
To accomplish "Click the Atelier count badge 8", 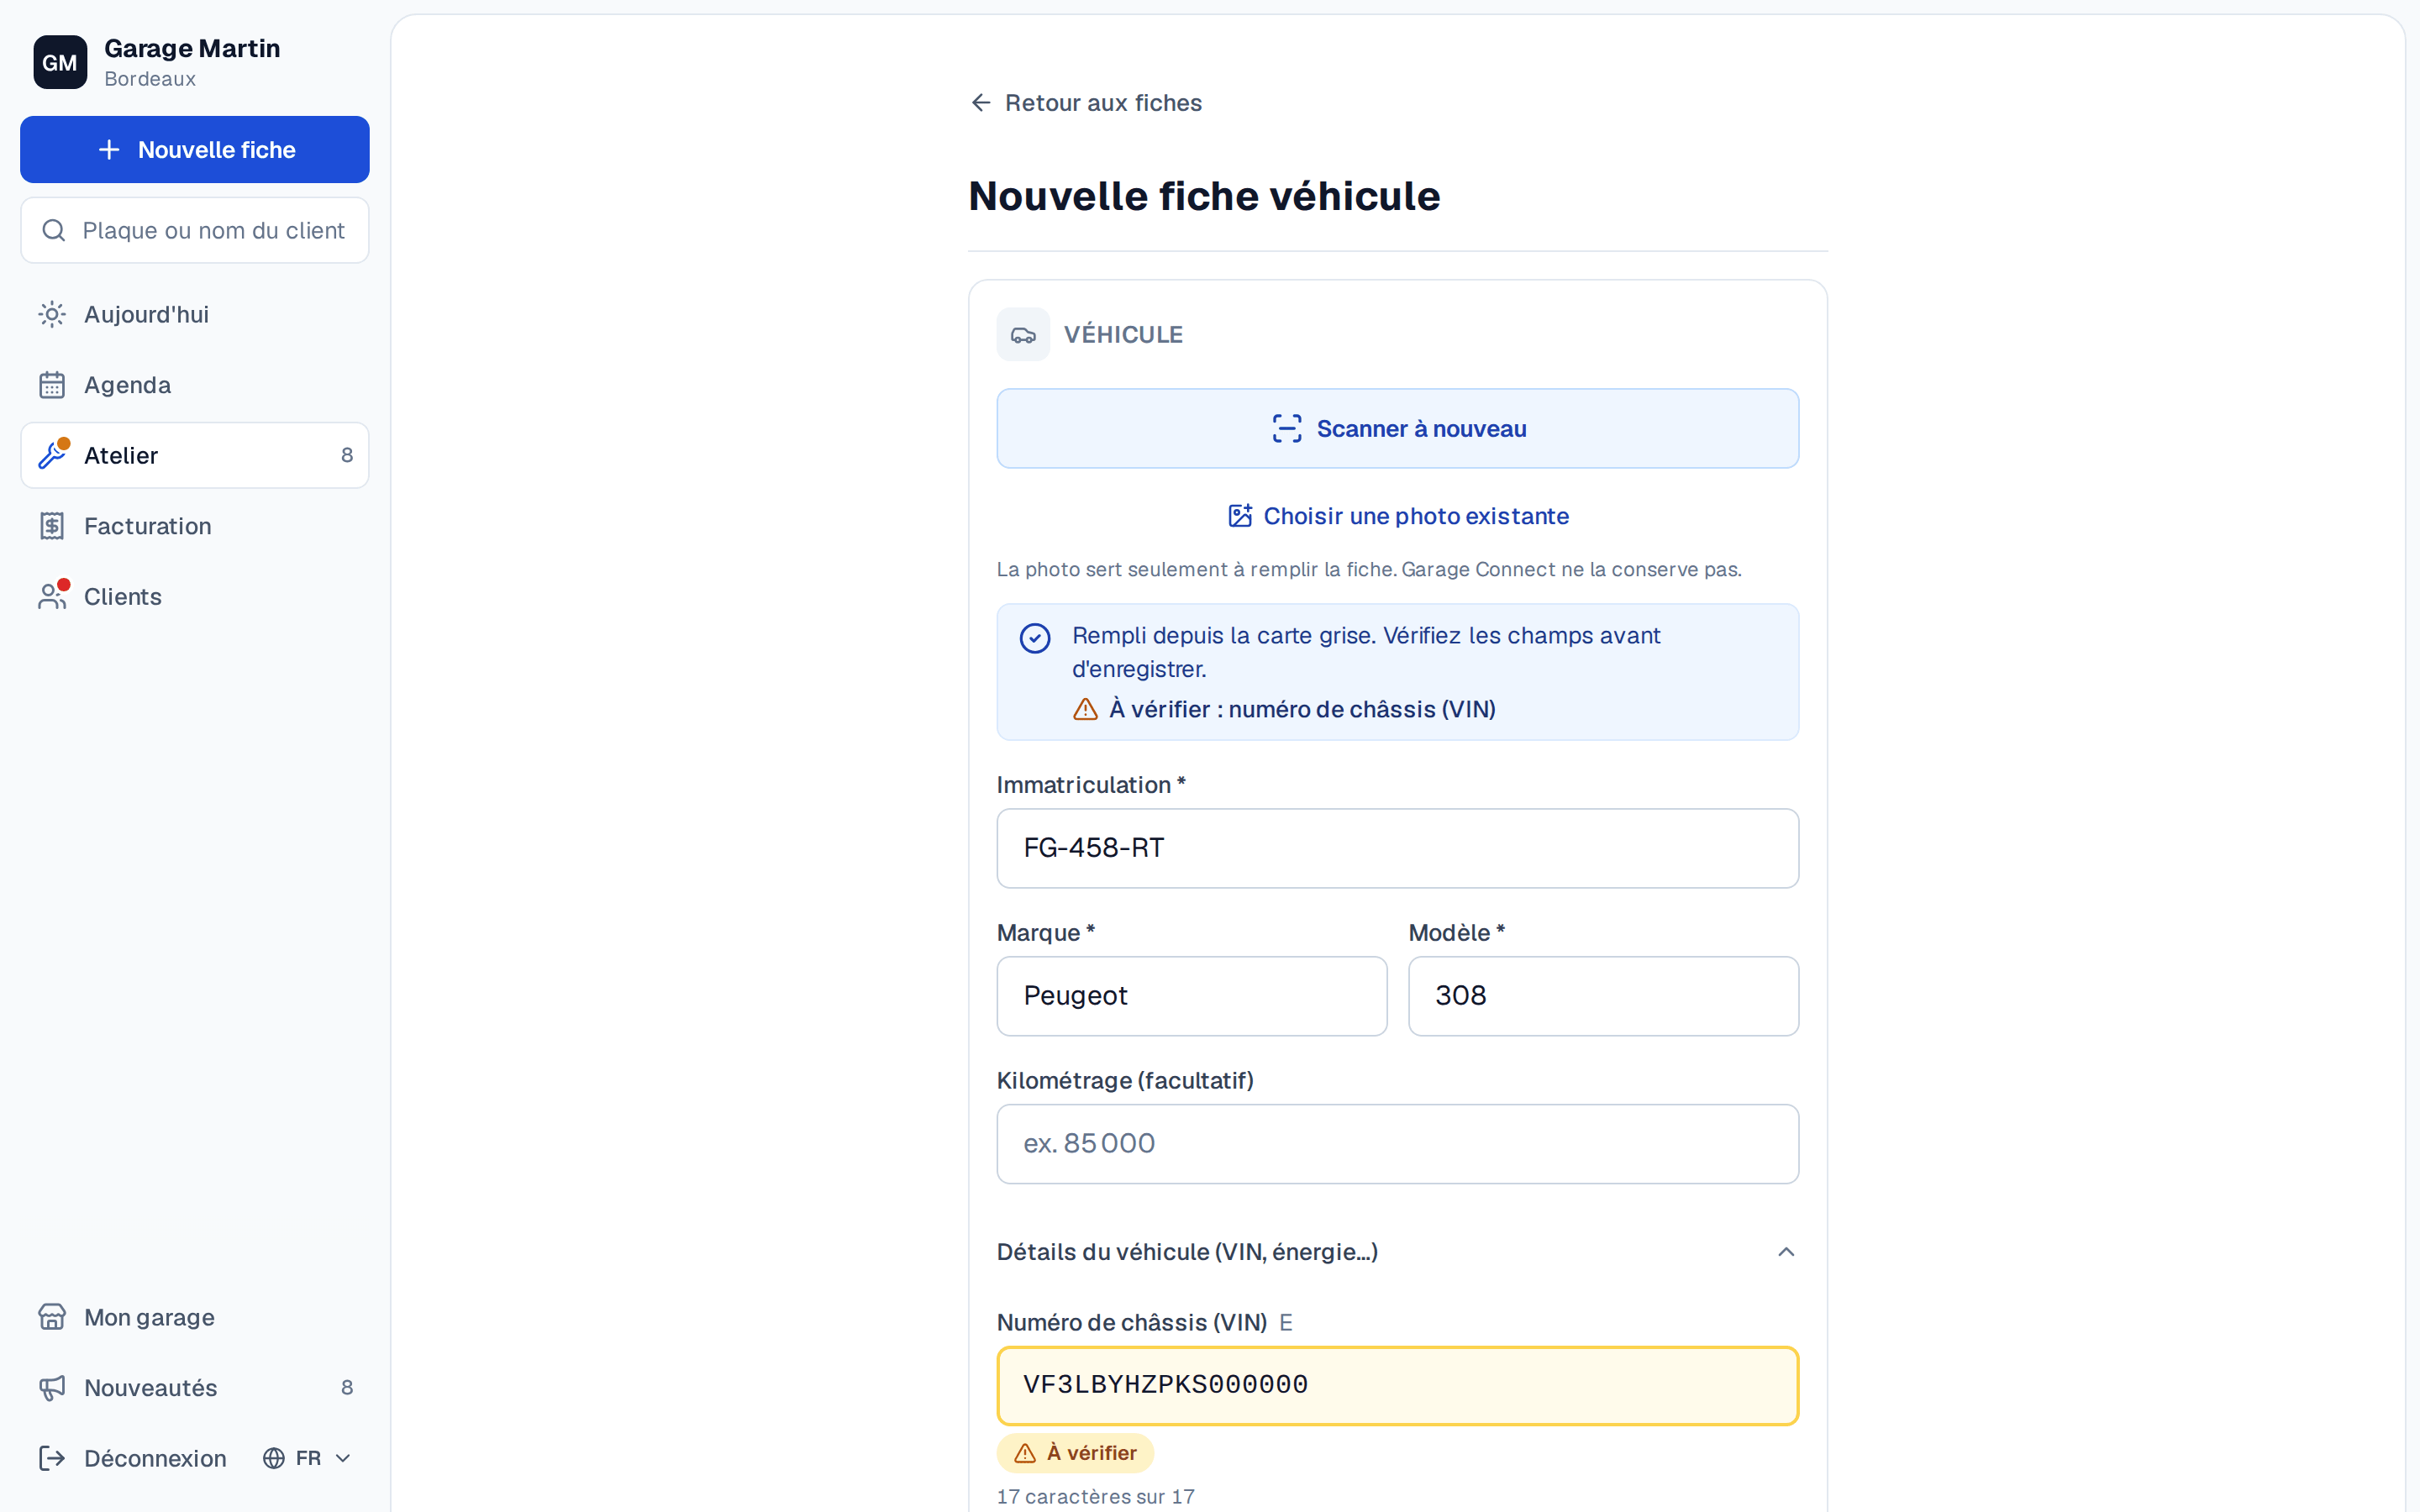I will coord(347,456).
